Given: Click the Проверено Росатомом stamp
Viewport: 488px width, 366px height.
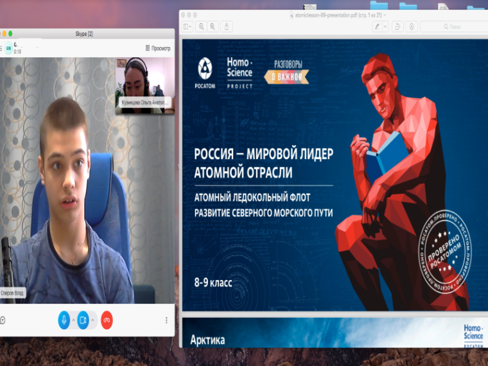Looking at the screenshot, I should point(444,252).
